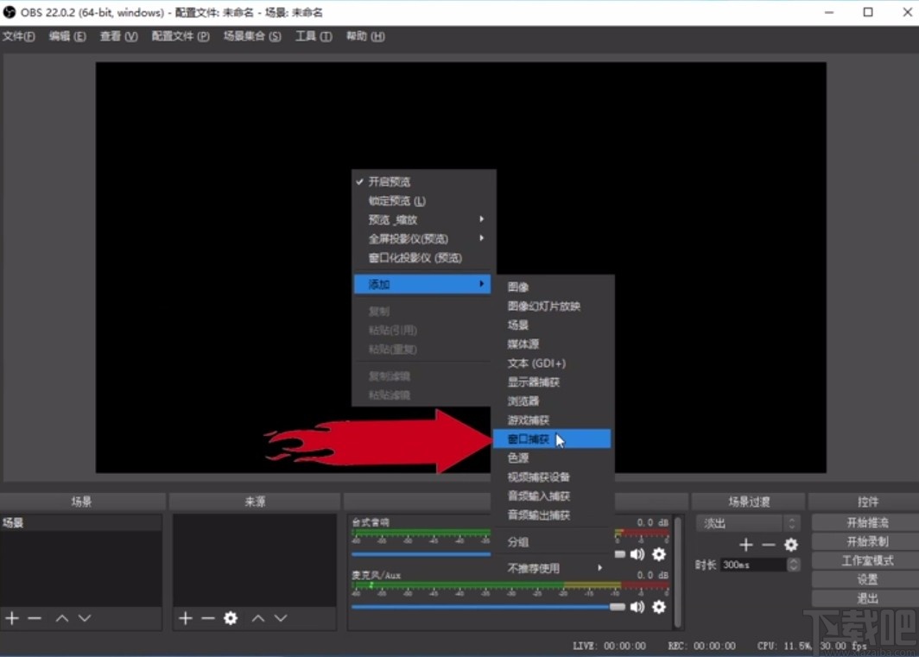Select 窗口化投影仪 (预览) menu item

(x=423, y=258)
